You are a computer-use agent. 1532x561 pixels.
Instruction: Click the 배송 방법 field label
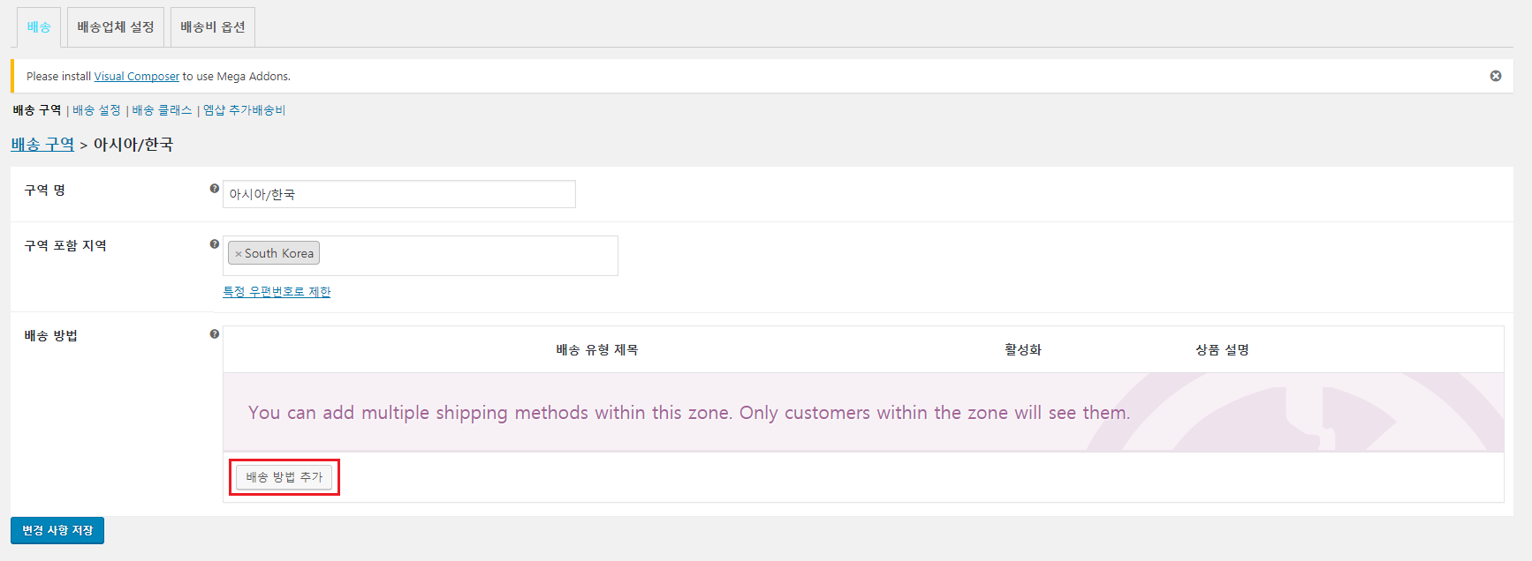(51, 336)
